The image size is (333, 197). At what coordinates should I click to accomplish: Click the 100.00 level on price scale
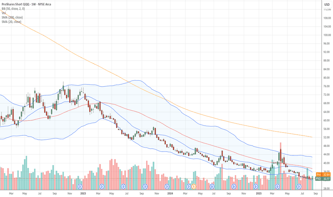pos(327,35)
